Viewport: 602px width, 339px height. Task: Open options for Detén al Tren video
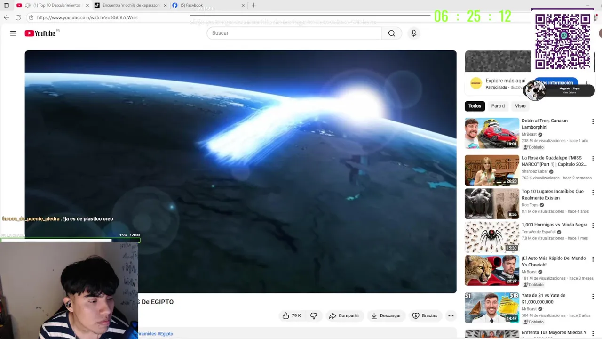tap(593, 121)
